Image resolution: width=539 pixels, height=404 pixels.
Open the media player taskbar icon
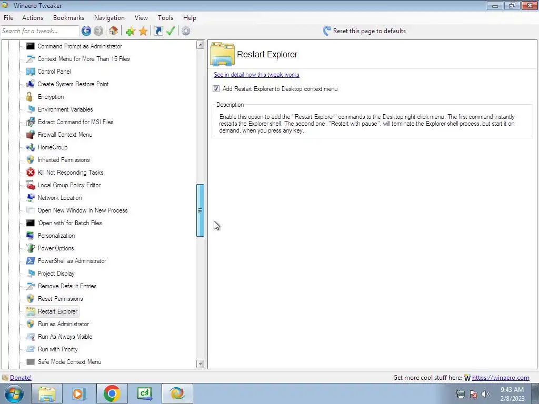[79, 393]
